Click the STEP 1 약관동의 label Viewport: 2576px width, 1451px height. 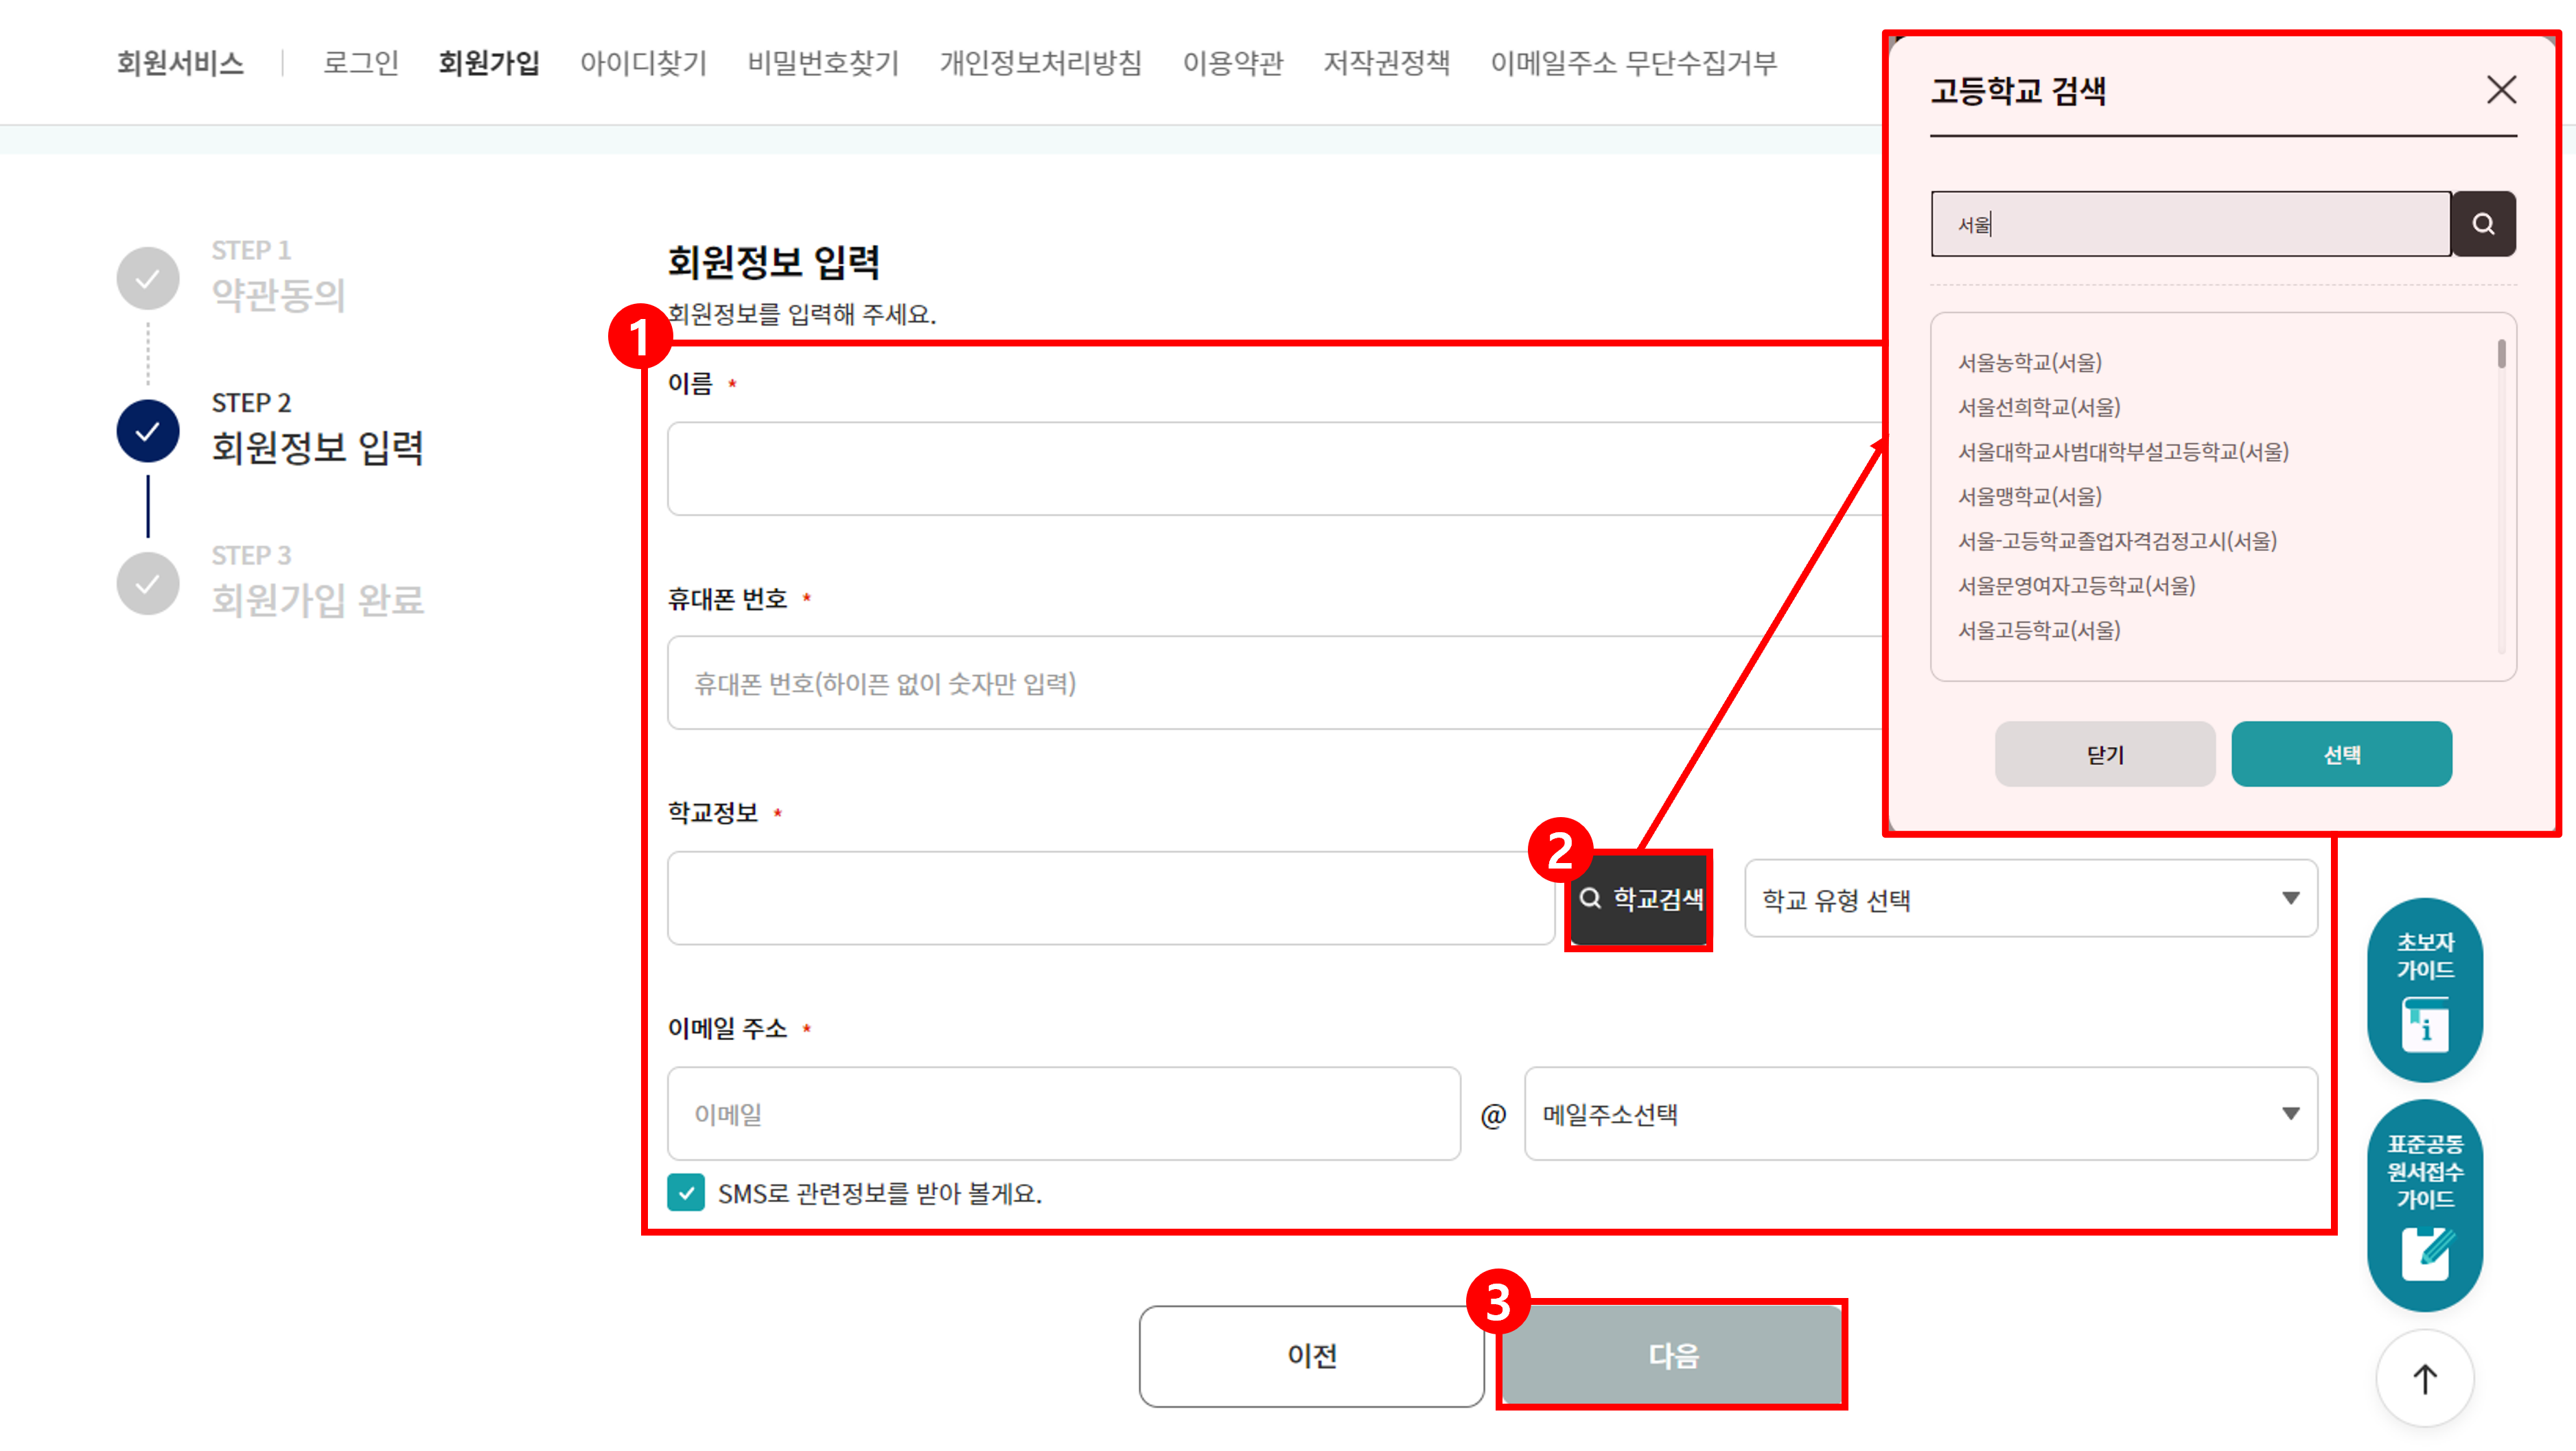pyautogui.click(x=278, y=276)
